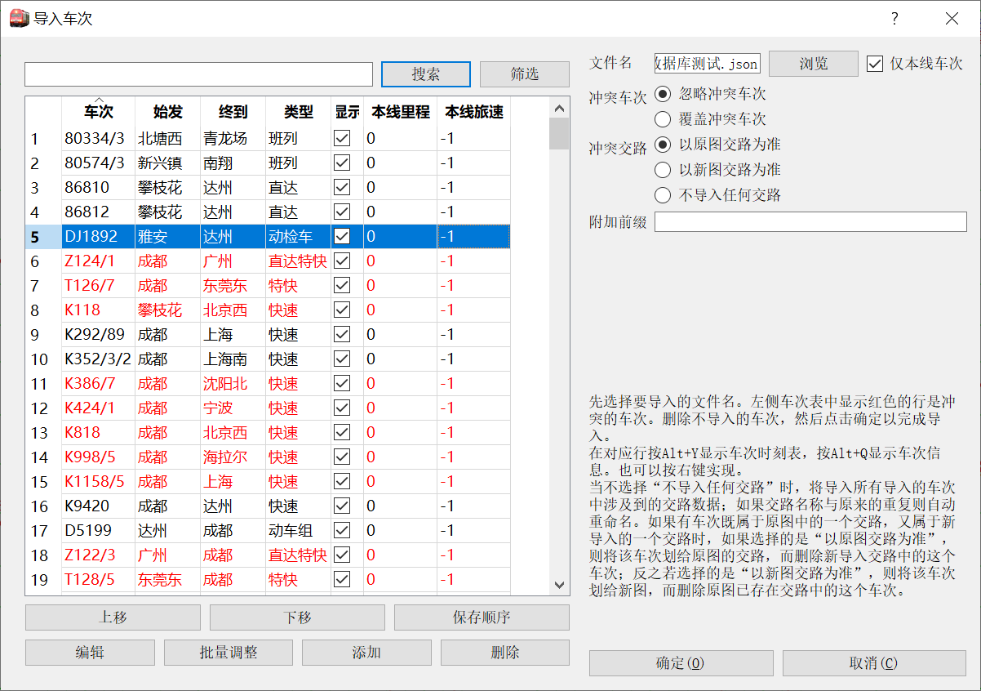Toggle display checkbox for train T128/5
This screenshot has width=981, height=691.
342,580
